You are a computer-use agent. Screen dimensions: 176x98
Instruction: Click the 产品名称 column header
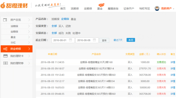pyautogui.click(x=96, y=54)
